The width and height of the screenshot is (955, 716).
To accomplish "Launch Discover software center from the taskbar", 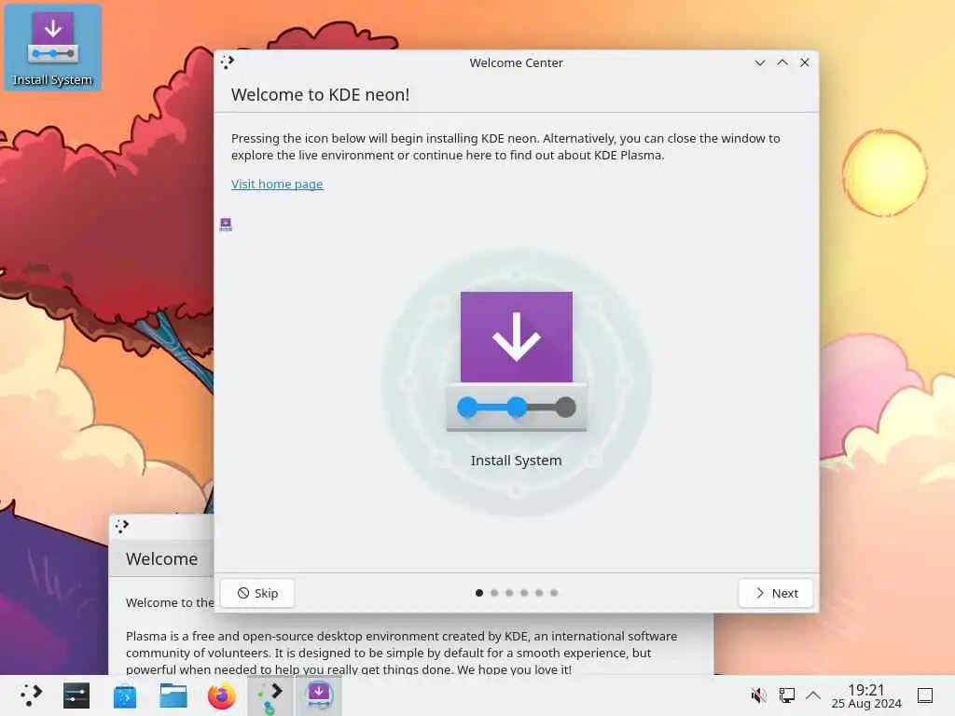I will pos(125,695).
